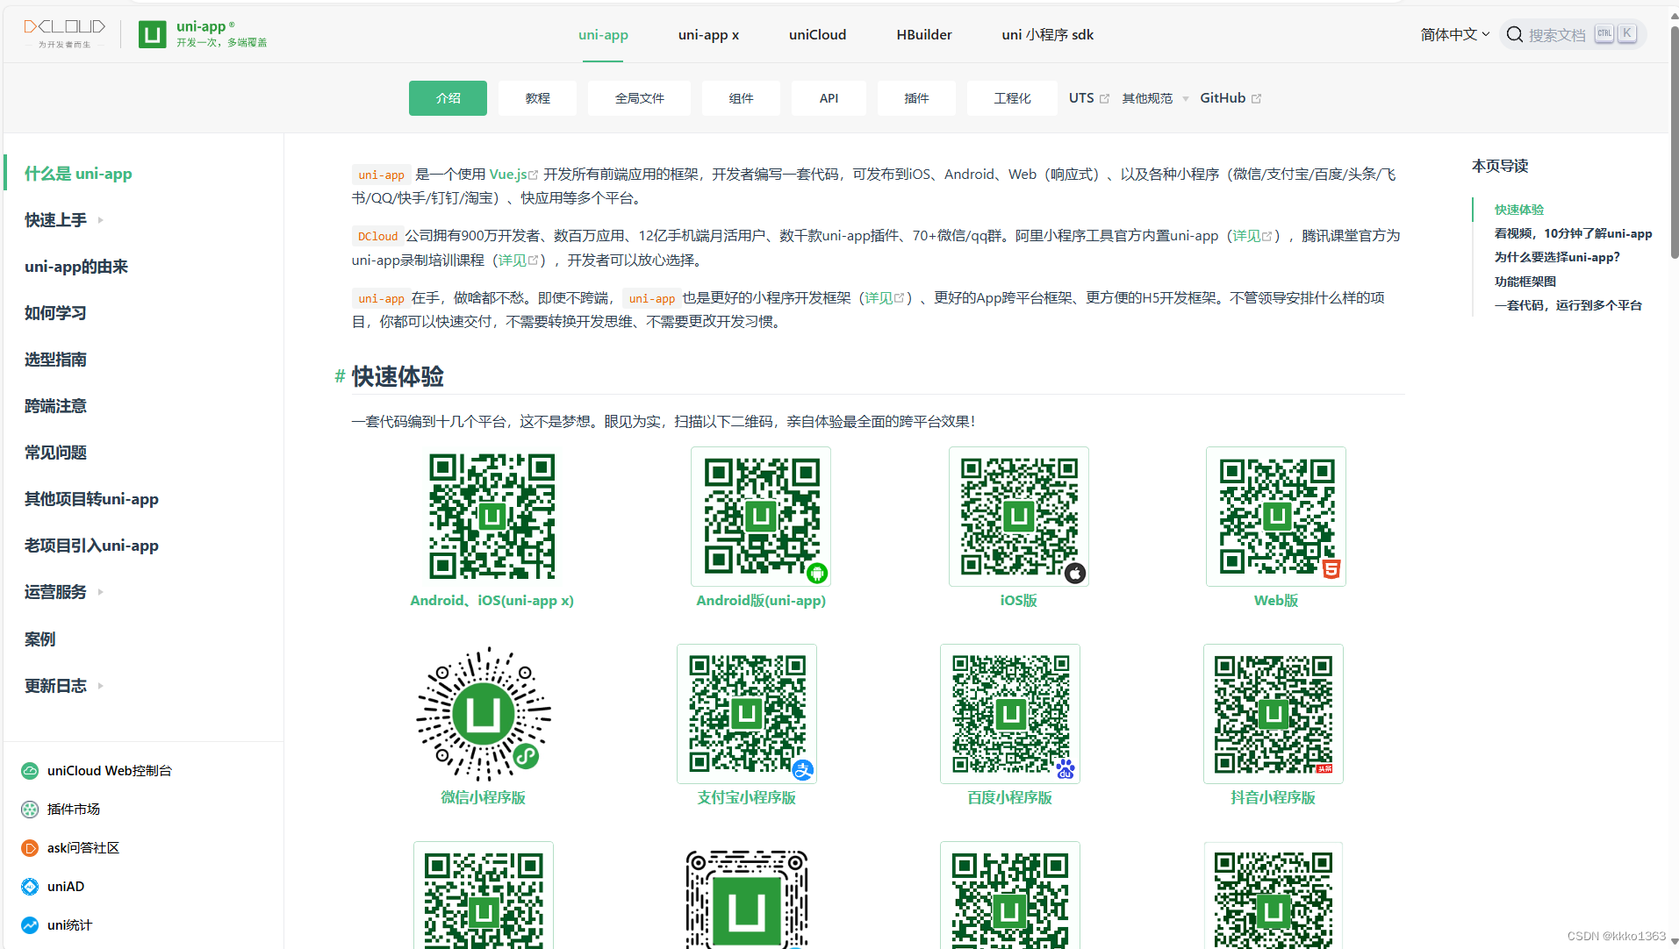The height and width of the screenshot is (949, 1679).
Task: Click the UTS external link icon
Action: coord(1104,99)
